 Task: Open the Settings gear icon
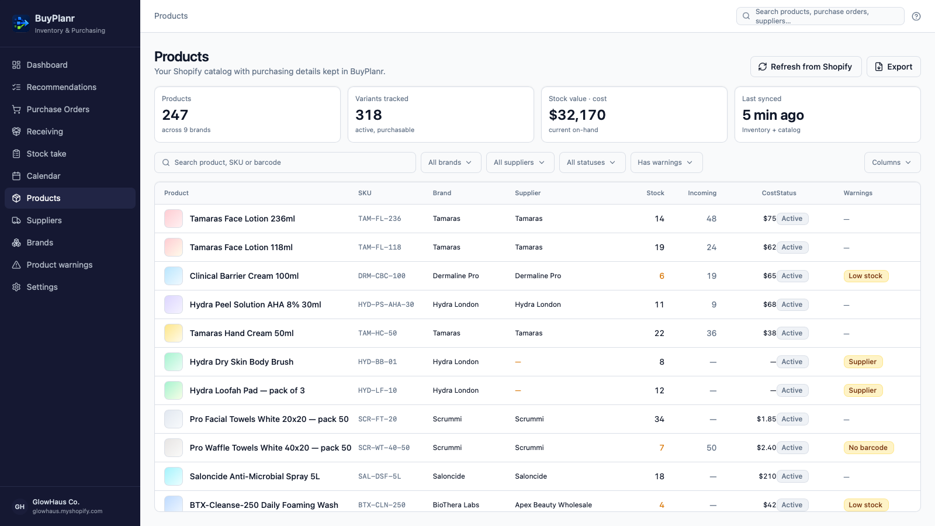(x=16, y=287)
